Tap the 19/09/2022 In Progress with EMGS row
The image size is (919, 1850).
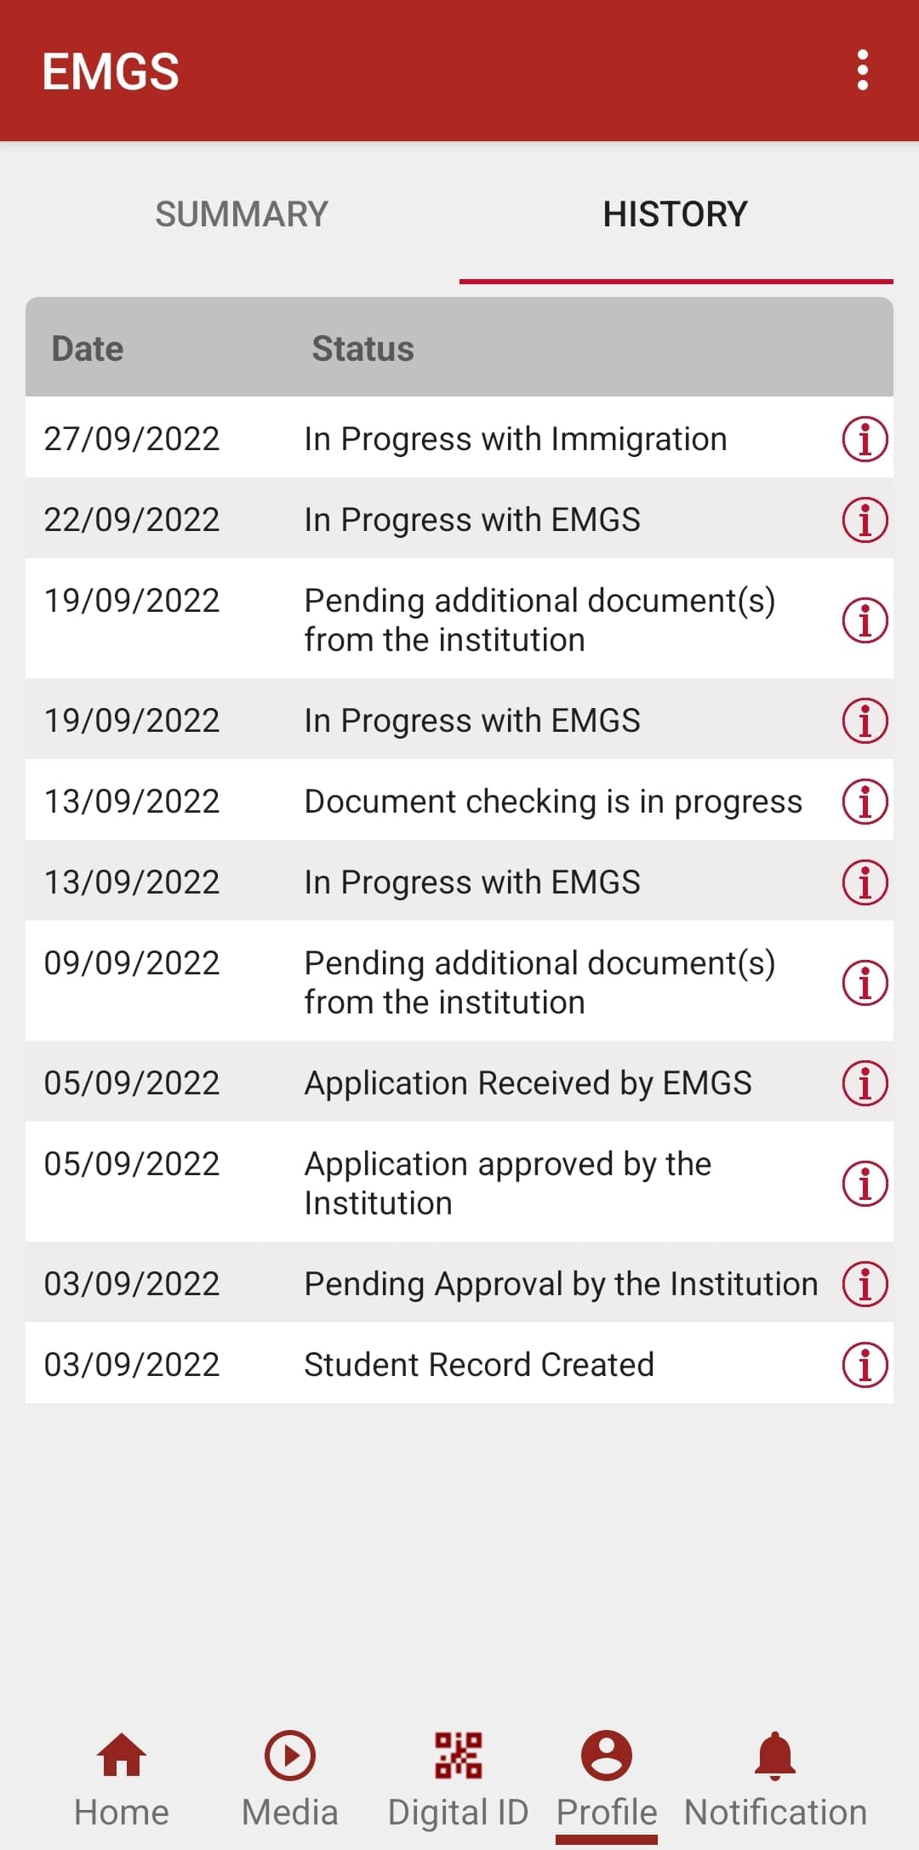472,721
